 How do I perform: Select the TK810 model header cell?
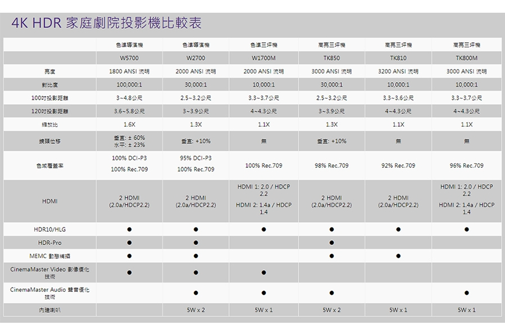point(398,58)
